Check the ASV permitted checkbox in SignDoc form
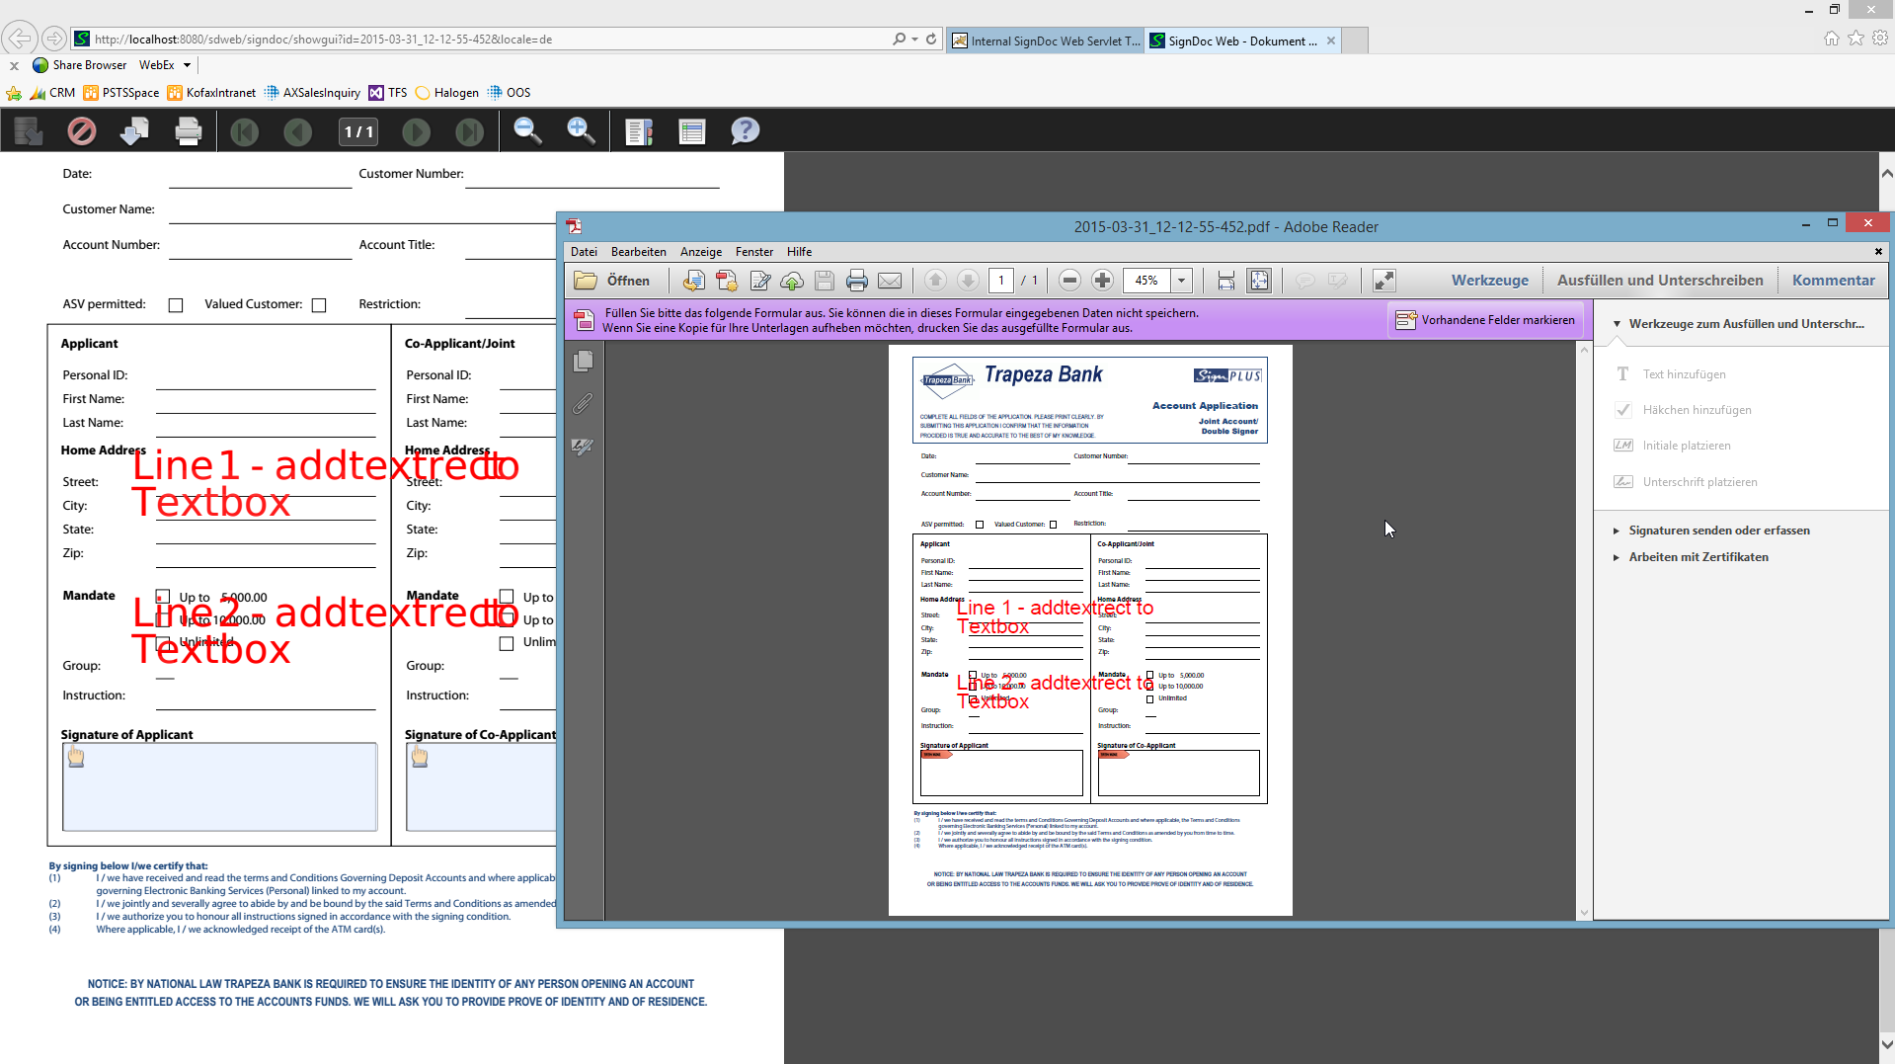 [x=176, y=305]
